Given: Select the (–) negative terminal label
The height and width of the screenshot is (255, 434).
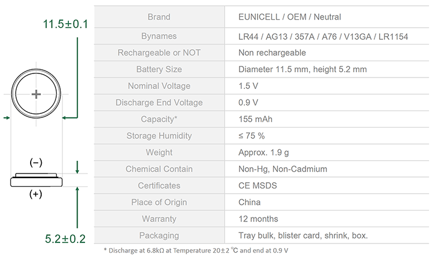Looking at the screenshot, I should (x=36, y=162).
